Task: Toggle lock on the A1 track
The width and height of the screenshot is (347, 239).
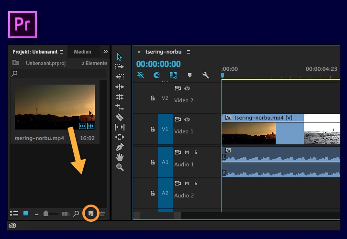Action: [153, 162]
